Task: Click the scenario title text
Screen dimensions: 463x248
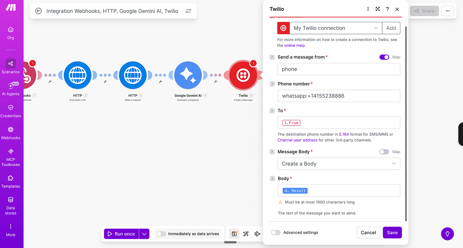Action: 112,11
